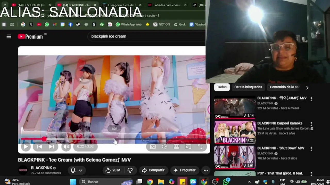Open the BLACKPINK channel avatar
The width and height of the screenshot is (330, 185).
pos(23,170)
